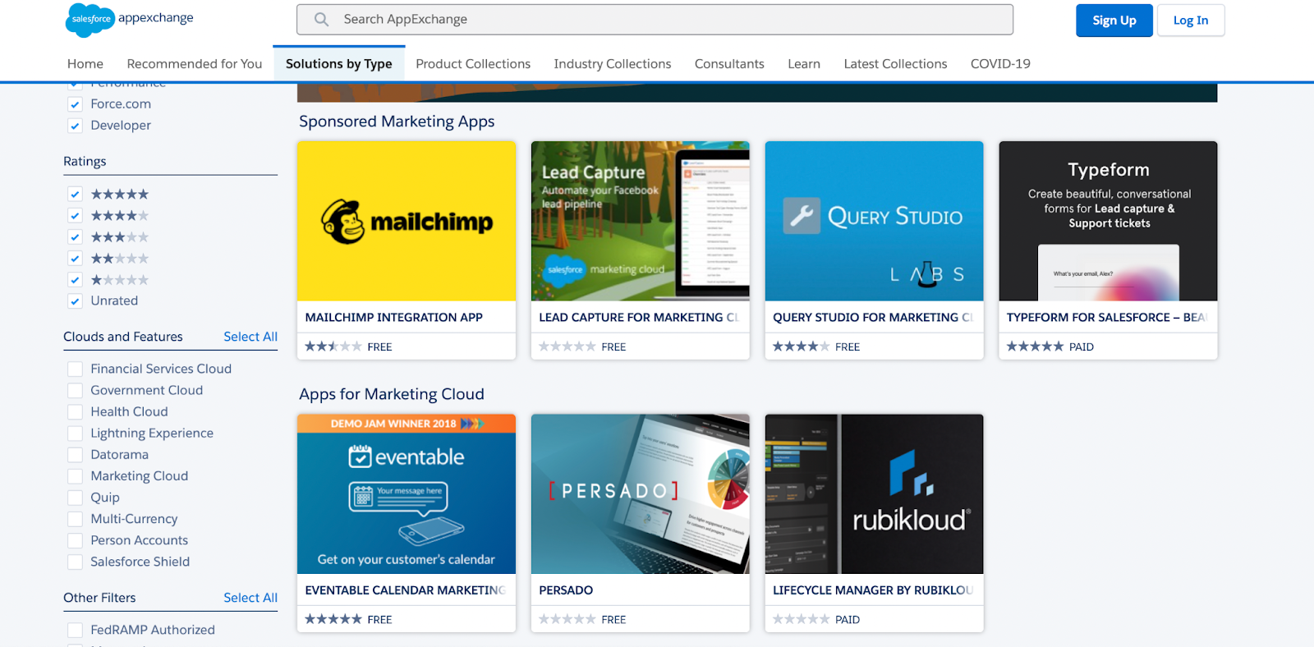Check the Marketing Cloud filter
Viewport: 1314px width, 647px height.
click(x=75, y=476)
